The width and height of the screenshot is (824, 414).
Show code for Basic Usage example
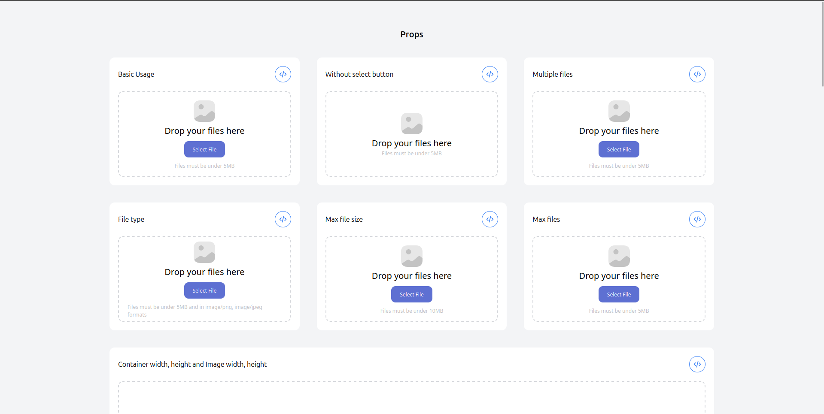click(283, 74)
